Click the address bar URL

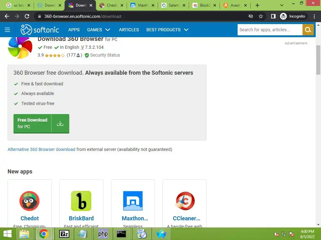pyautogui.click(x=83, y=16)
